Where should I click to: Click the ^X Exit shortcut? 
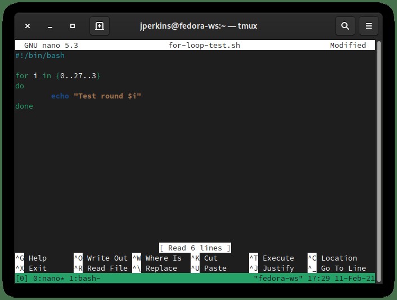(31, 268)
